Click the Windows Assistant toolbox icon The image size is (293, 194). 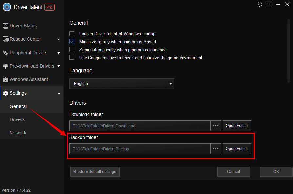coord(6,80)
